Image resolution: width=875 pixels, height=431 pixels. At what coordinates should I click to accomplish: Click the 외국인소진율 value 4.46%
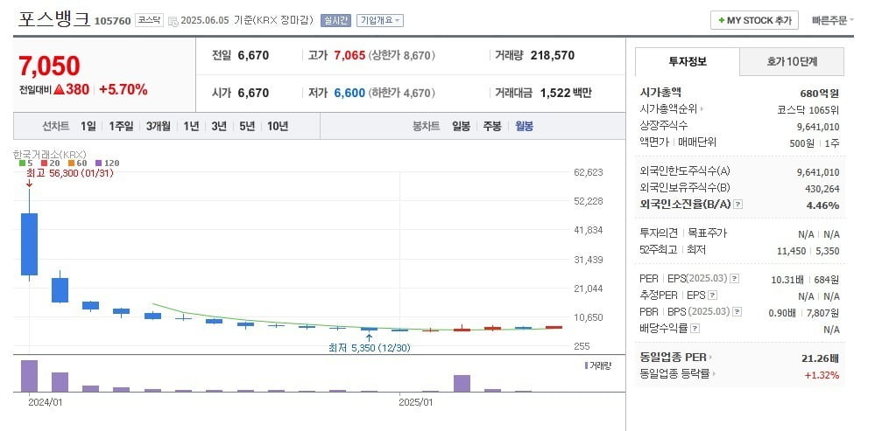pos(822,205)
